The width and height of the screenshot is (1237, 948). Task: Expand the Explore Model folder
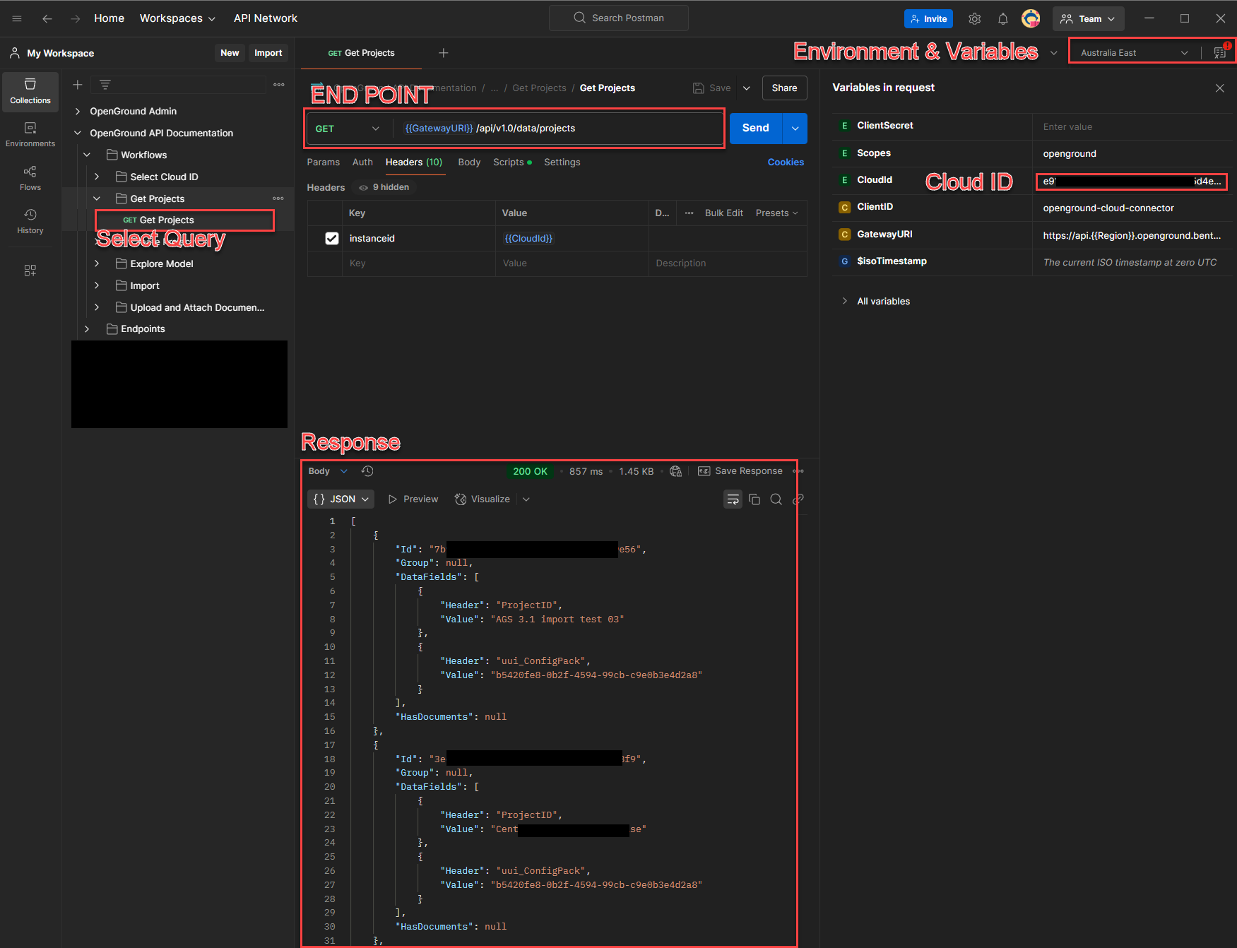pos(97,264)
